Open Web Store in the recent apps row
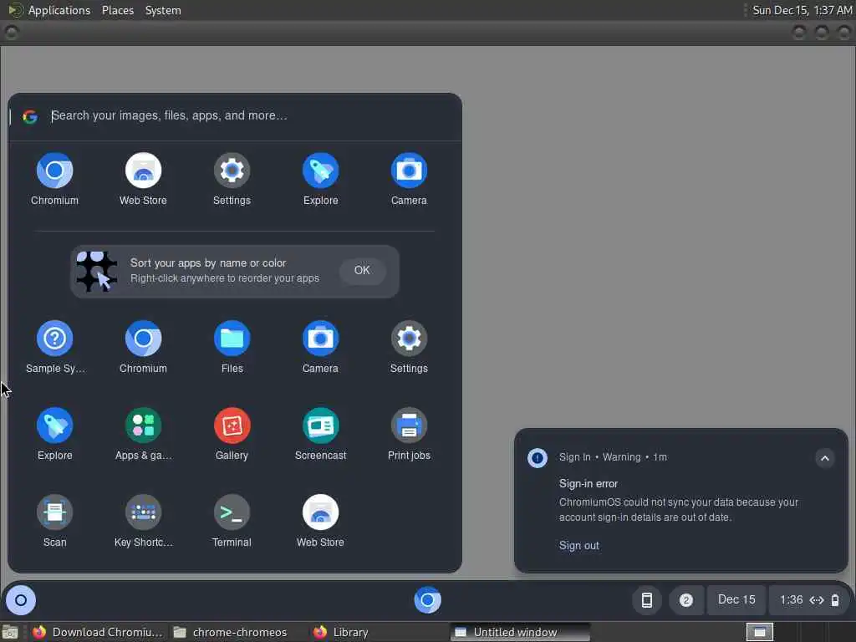 [143, 179]
